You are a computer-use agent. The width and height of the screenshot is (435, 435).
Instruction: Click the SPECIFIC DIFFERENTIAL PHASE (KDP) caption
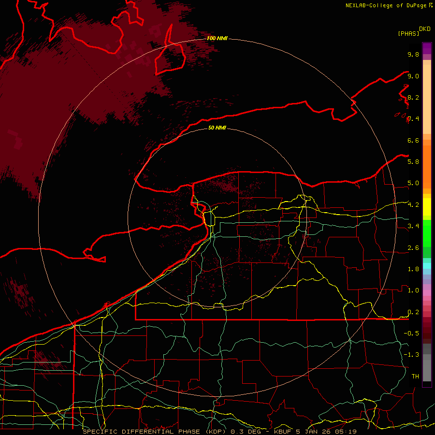click(154, 432)
